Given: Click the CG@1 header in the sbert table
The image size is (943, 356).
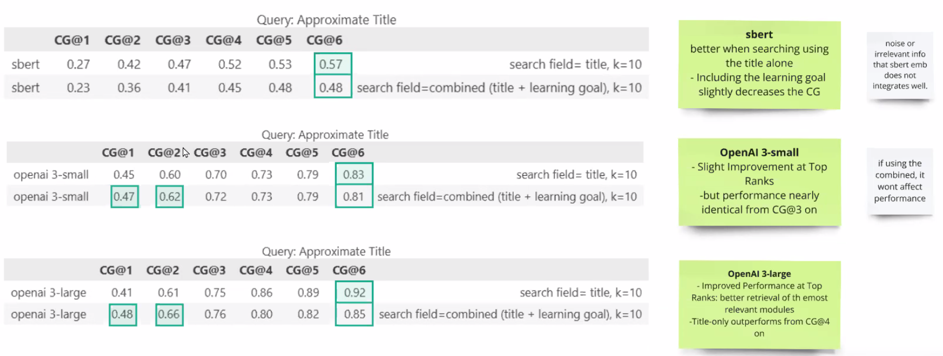Looking at the screenshot, I should (71, 41).
